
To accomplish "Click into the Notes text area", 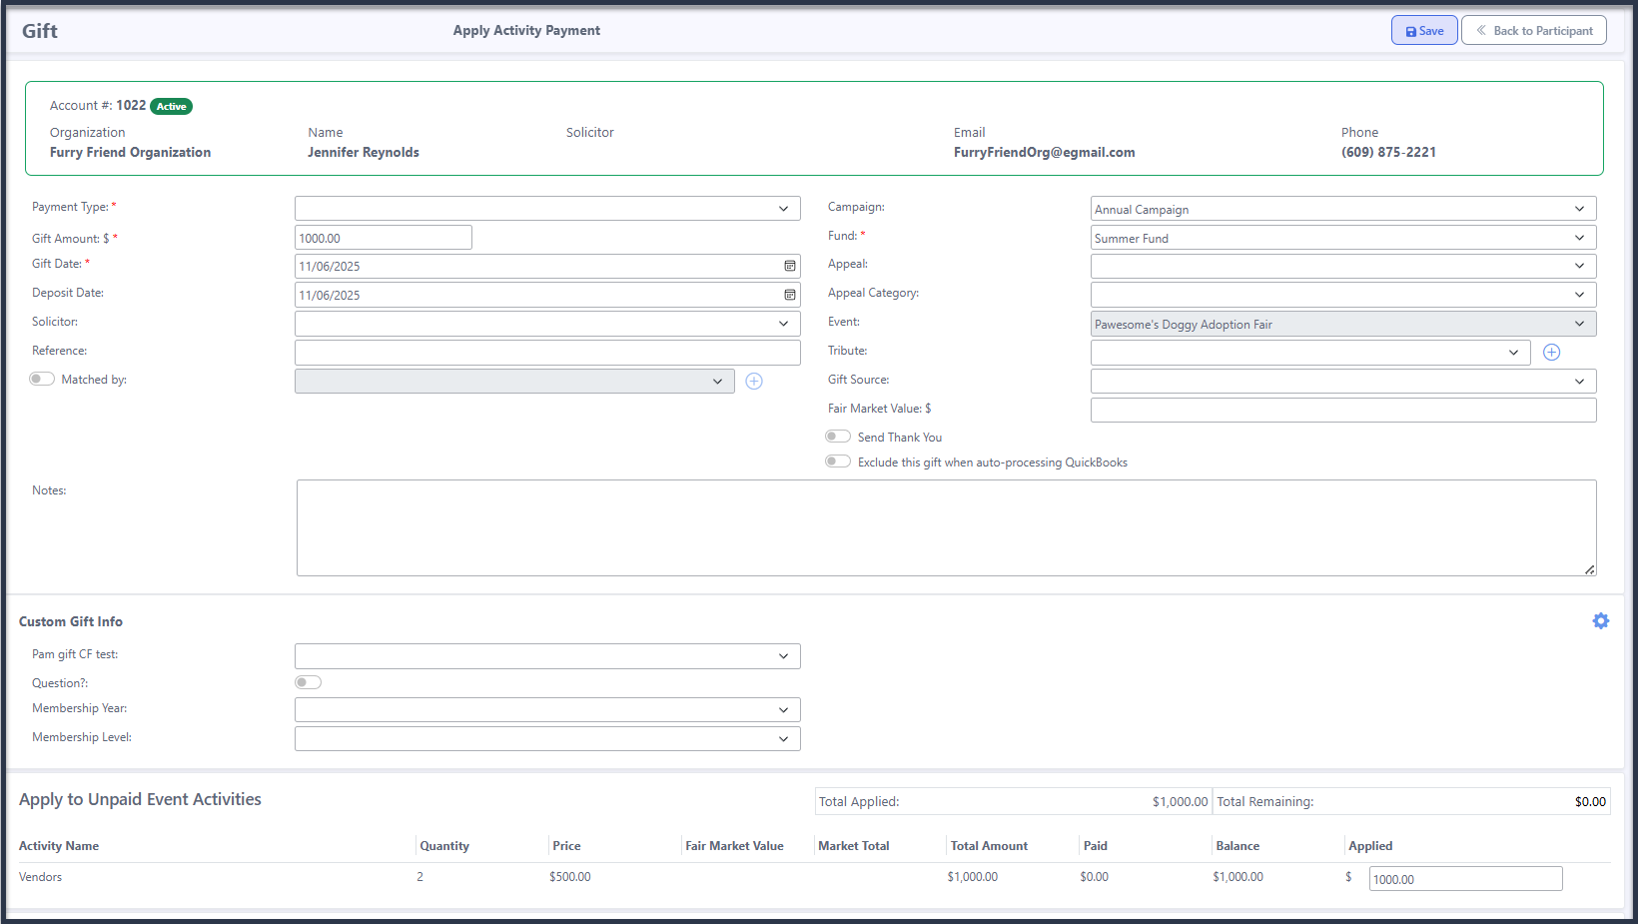I will click(x=945, y=527).
